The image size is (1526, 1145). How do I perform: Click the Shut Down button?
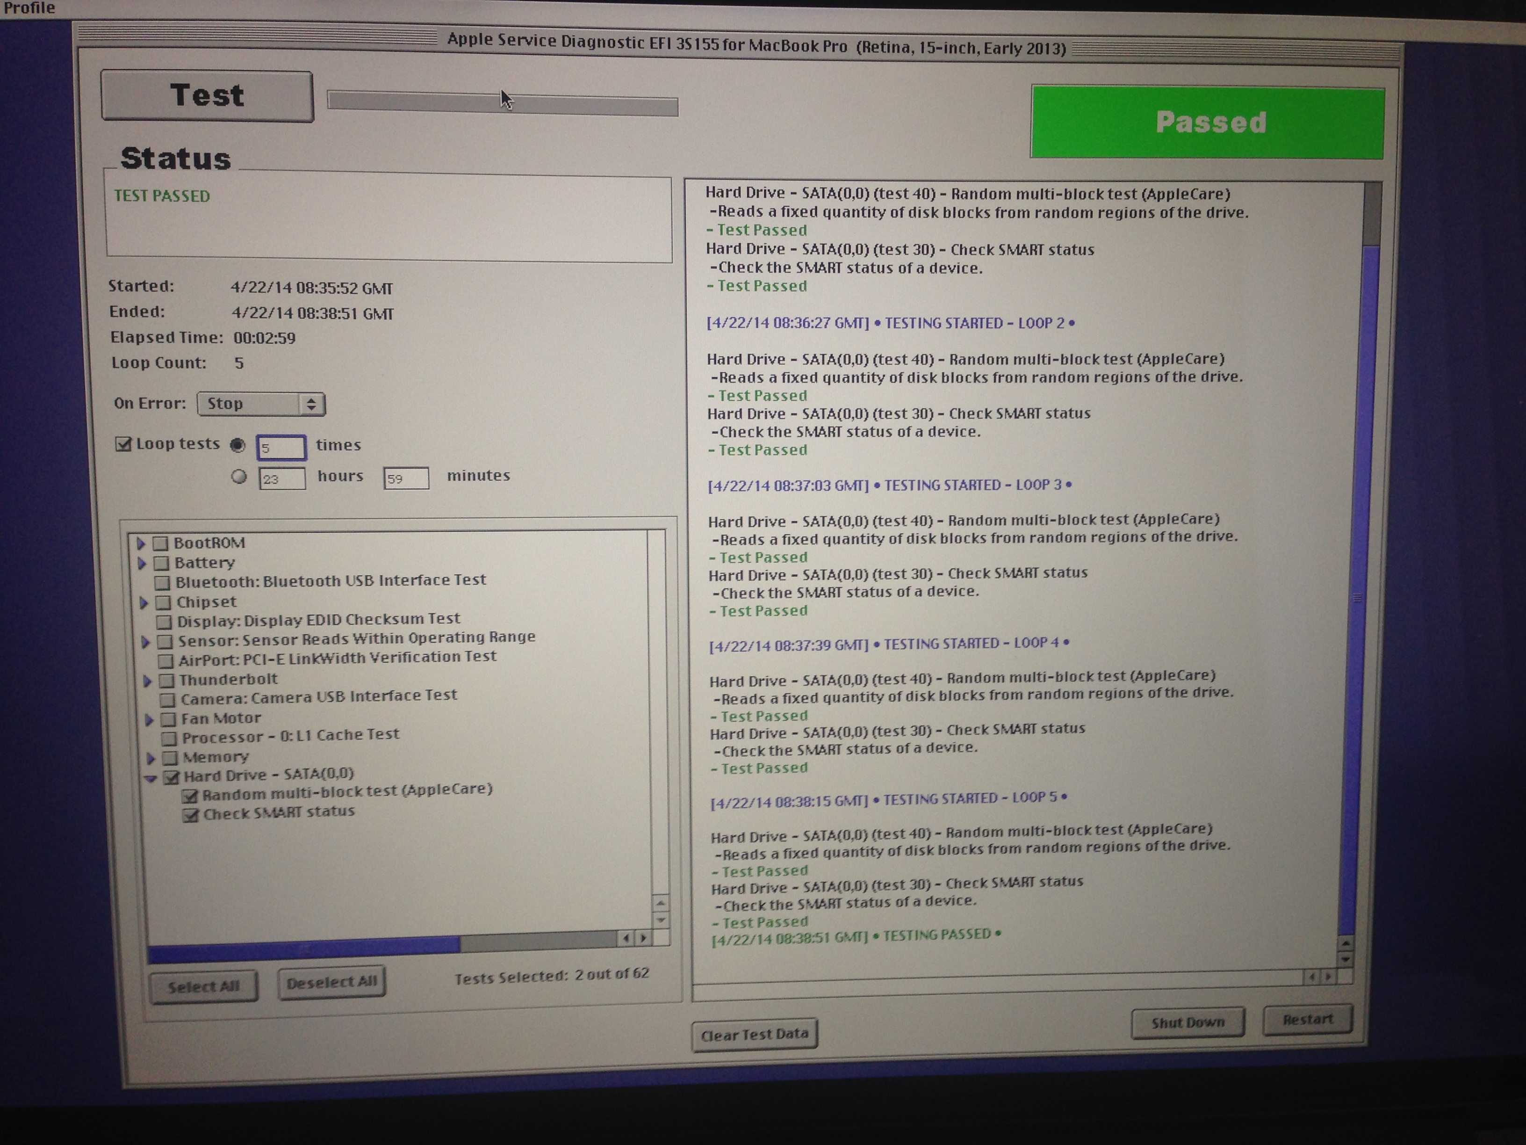tap(1187, 1022)
